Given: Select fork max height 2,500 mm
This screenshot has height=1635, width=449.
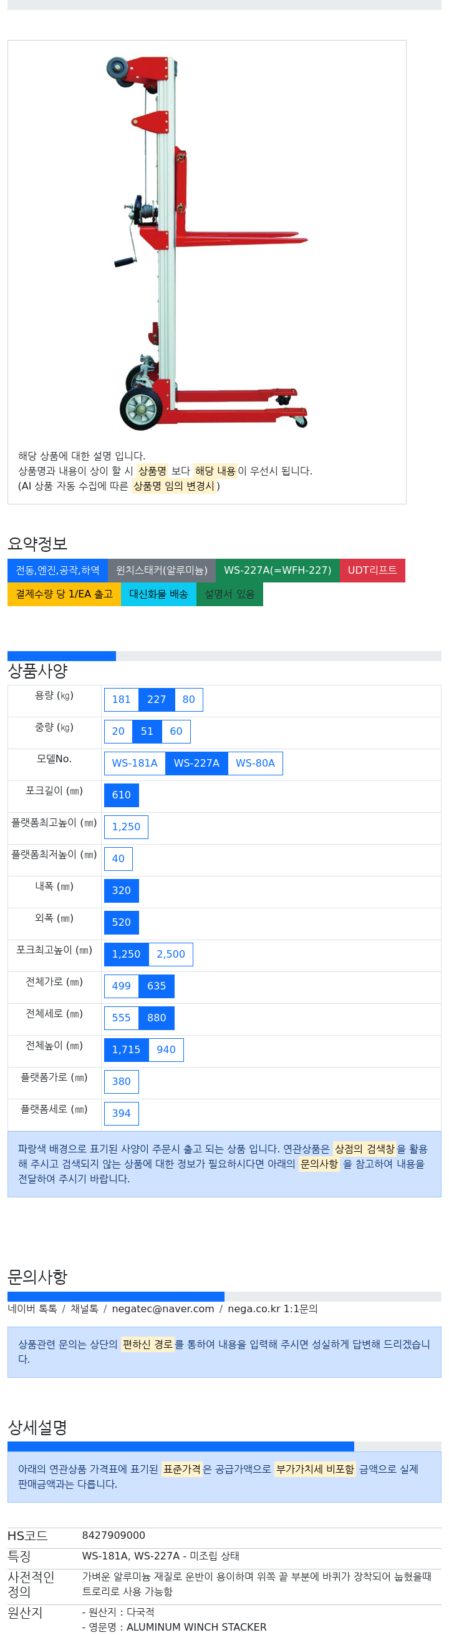Looking at the screenshot, I should (171, 954).
